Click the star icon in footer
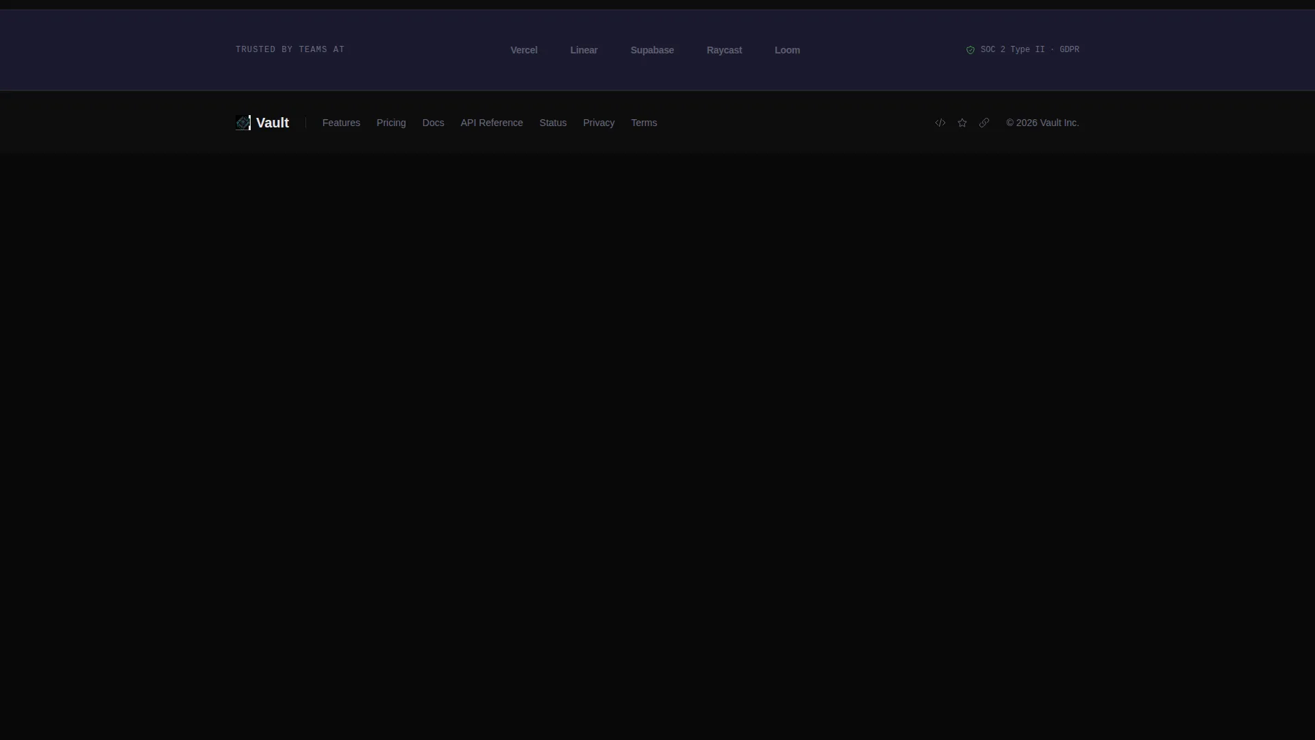Viewport: 1315px width, 740px height. pyautogui.click(x=962, y=123)
